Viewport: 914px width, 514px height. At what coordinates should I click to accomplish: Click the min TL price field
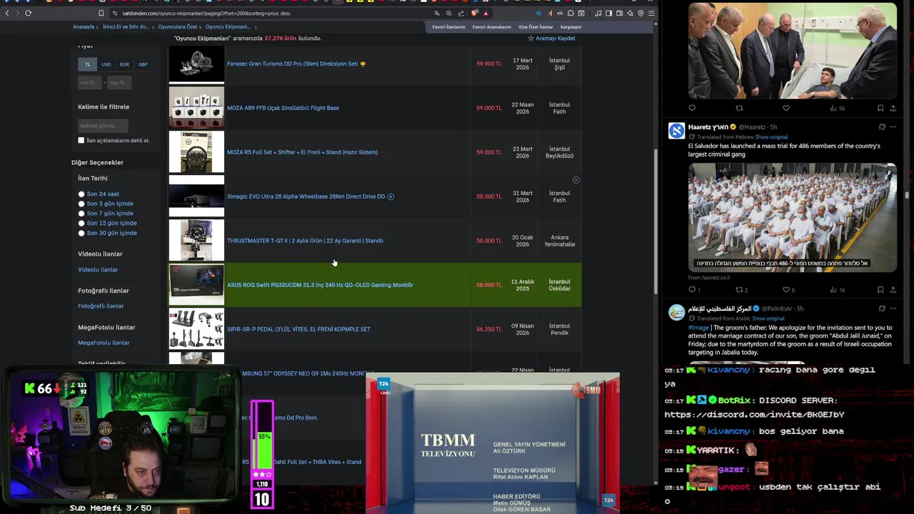click(89, 83)
